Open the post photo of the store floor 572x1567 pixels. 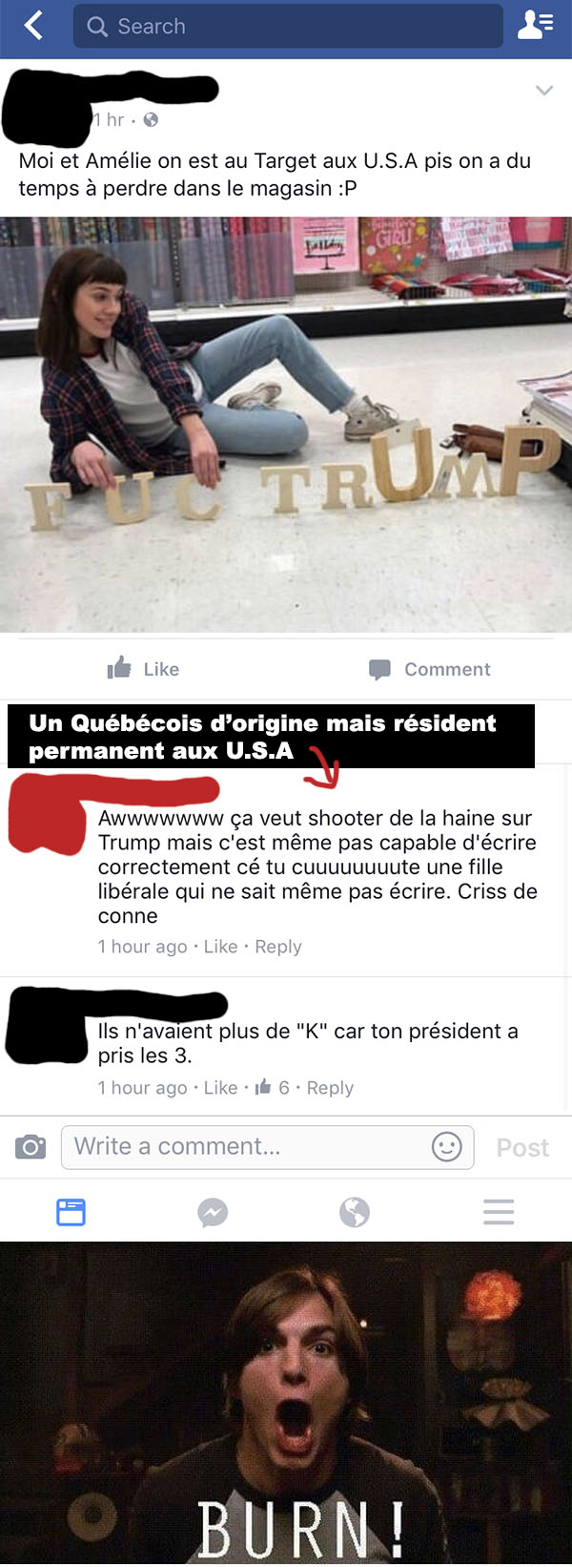(286, 425)
